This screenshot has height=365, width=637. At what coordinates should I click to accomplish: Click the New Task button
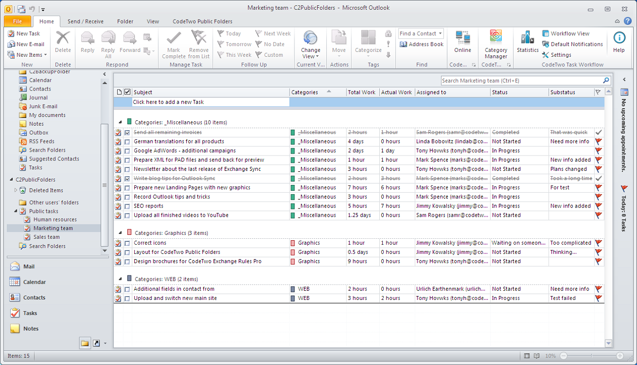24,34
